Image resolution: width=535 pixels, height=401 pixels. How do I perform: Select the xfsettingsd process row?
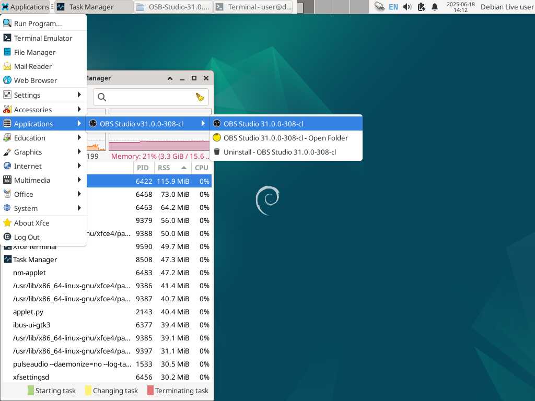point(106,377)
